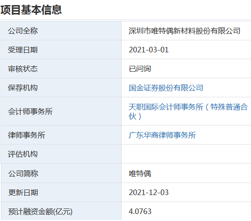Click the company short name 唯特偶
Screen dimensions: 251x221
tap(140, 173)
